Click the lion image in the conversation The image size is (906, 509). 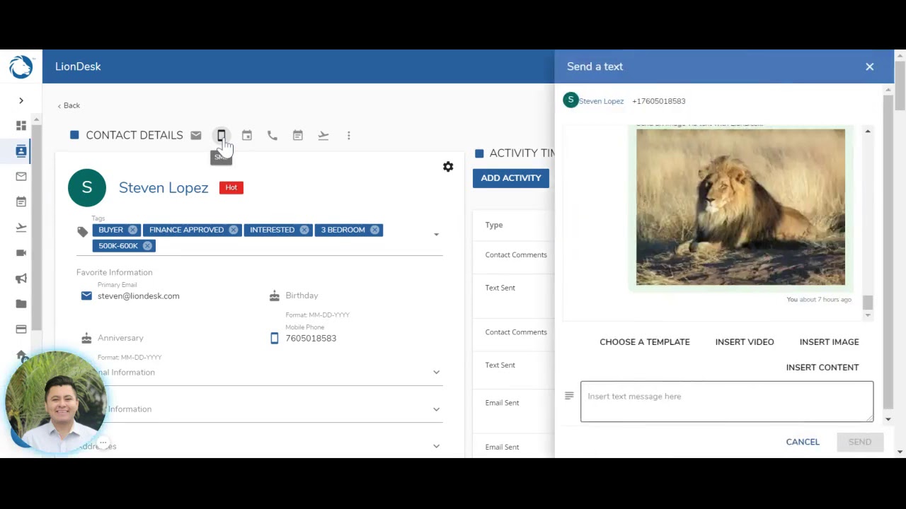coord(740,207)
